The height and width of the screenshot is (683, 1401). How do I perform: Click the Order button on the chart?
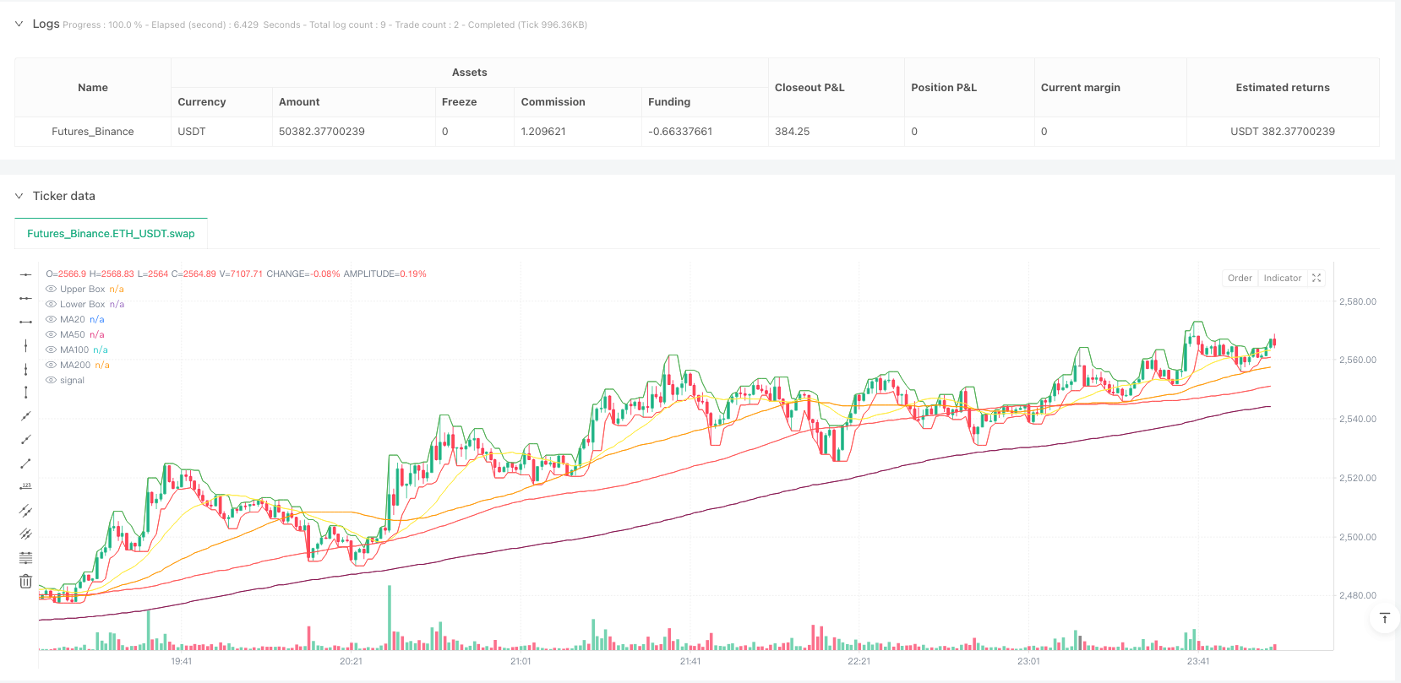pos(1240,278)
